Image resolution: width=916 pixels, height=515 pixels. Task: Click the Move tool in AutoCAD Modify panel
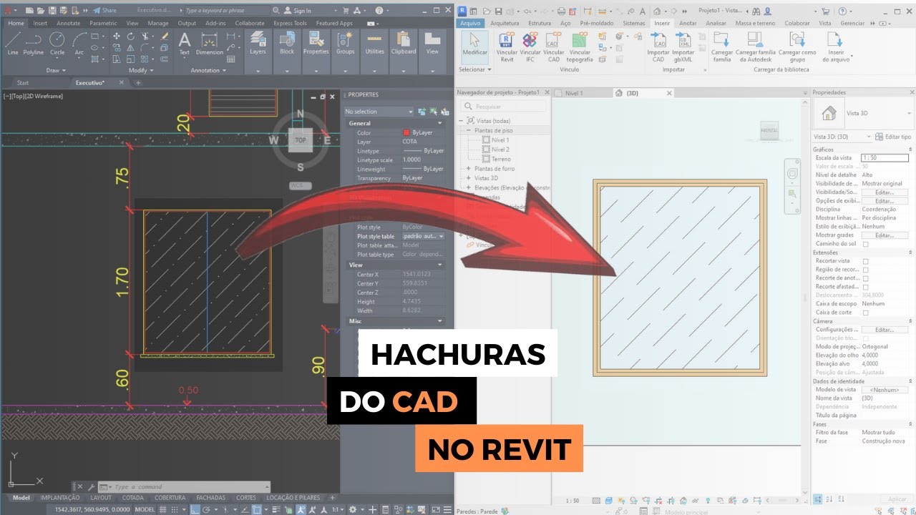[115, 36]
